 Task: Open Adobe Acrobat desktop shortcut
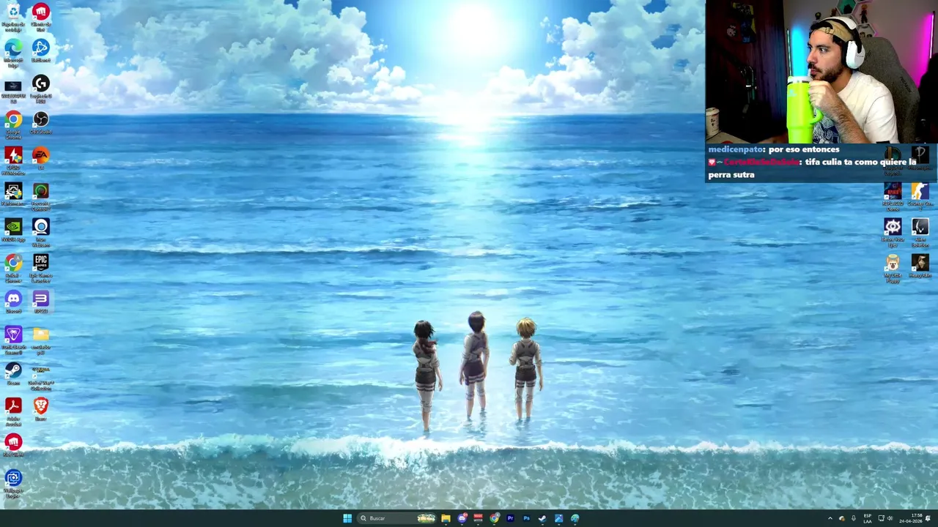pyautogui.click(x=13, y=411)
